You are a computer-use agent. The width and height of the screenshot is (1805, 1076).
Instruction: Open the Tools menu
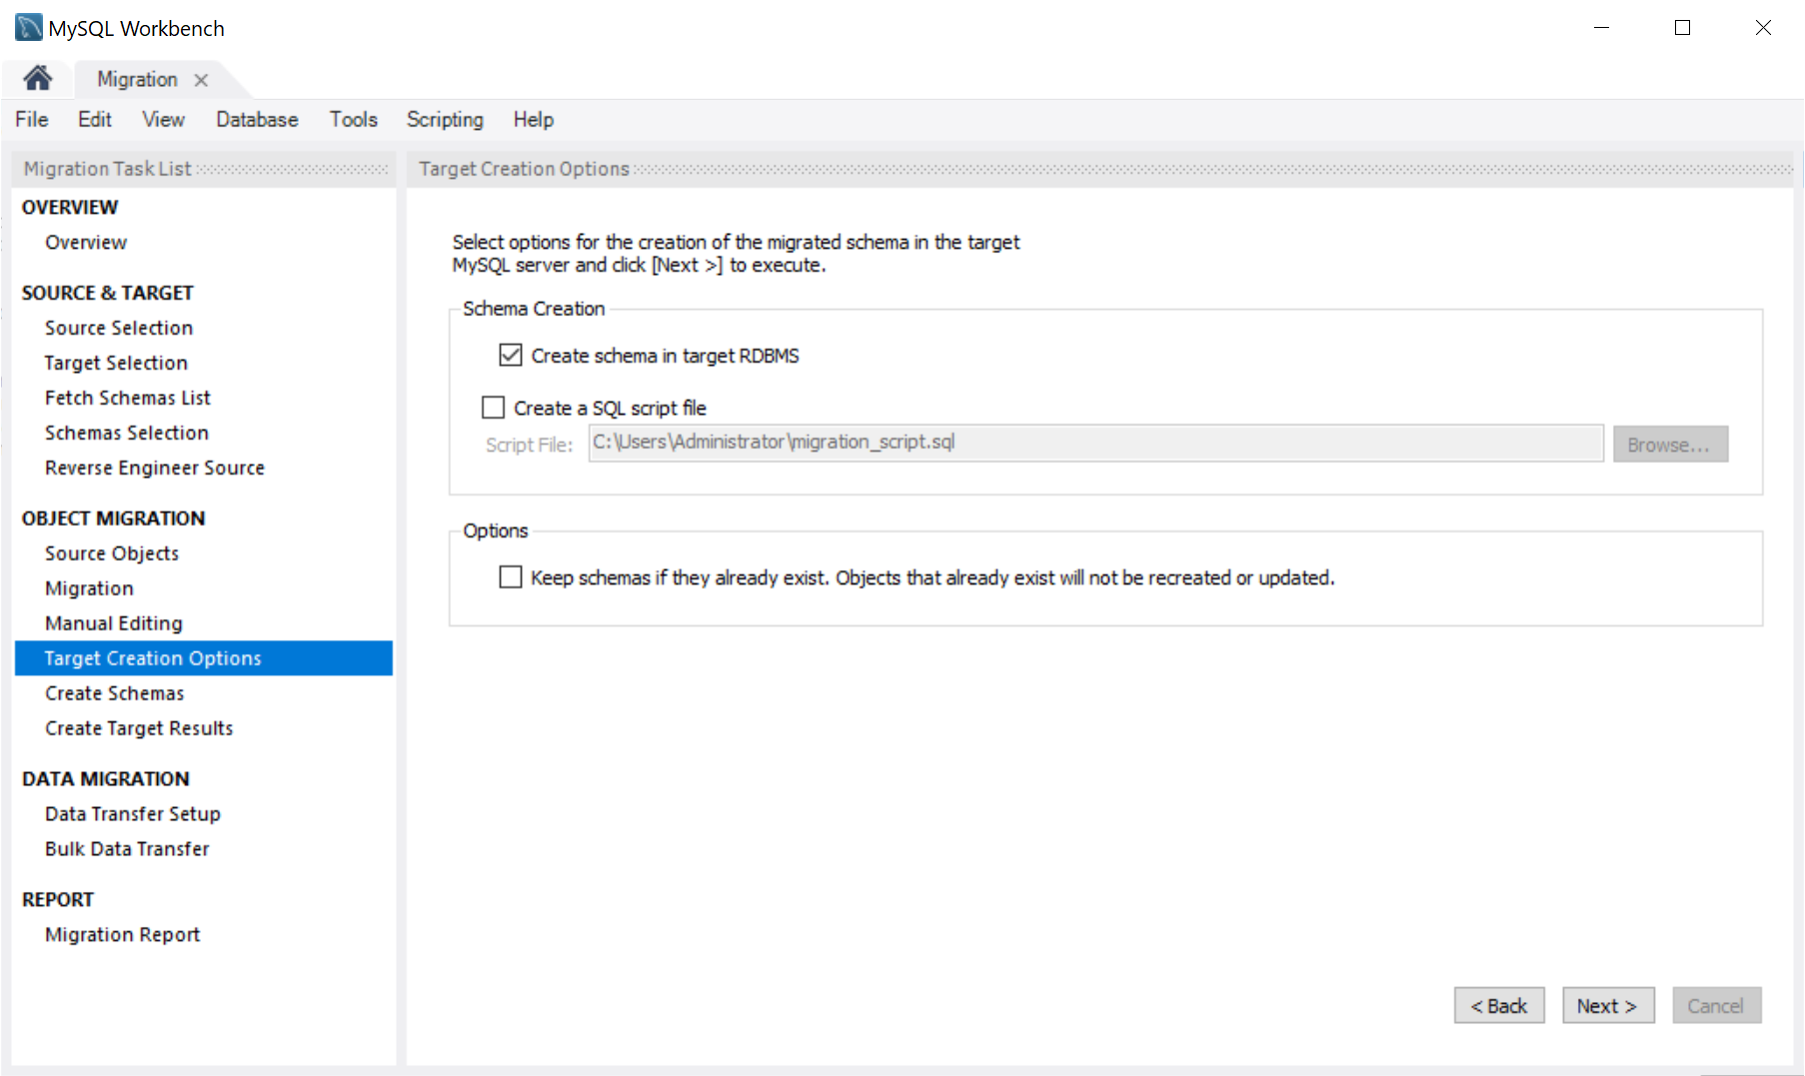click(x=353, y=120)
